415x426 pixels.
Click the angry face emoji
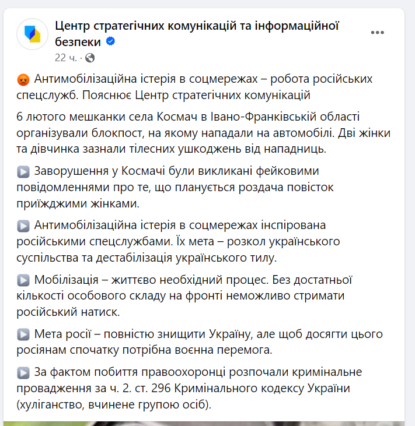coord(24,79)
